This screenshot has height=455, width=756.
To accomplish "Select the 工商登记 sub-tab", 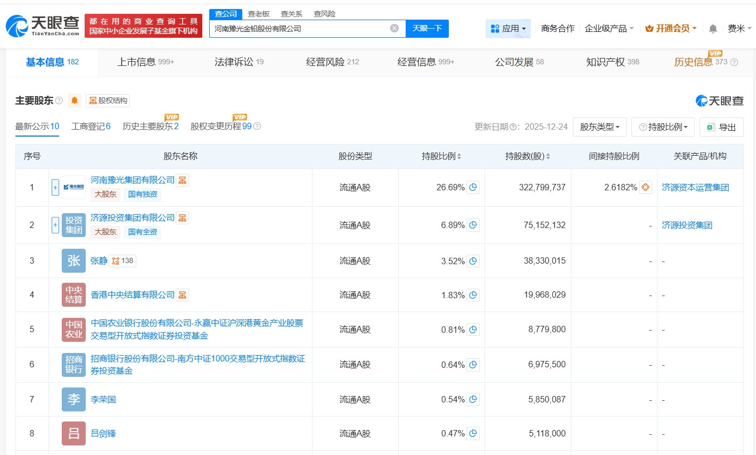I will pos(91,127).
